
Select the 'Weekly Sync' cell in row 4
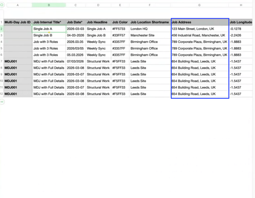click(x=98, y=42)
